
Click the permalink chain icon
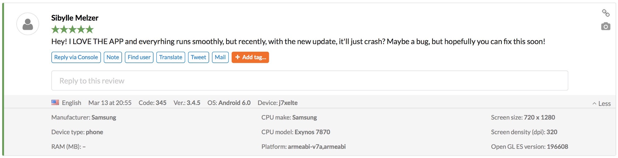pos(606,13)
